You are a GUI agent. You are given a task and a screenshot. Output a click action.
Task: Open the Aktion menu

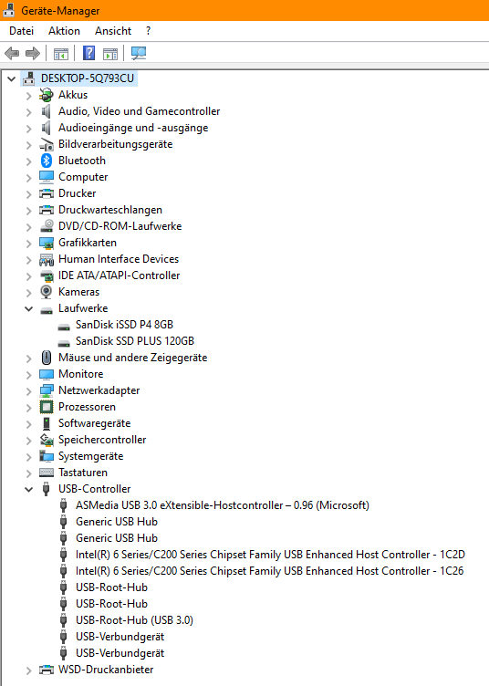pos(64,31)
